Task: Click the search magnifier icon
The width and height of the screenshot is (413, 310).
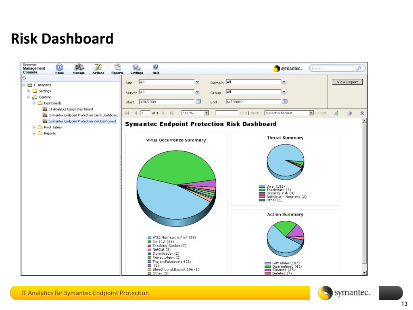Action: click(x=359, y=68)
